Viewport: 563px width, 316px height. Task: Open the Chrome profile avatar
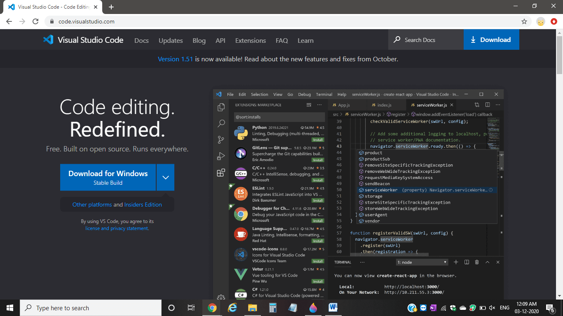click(541, 21)
